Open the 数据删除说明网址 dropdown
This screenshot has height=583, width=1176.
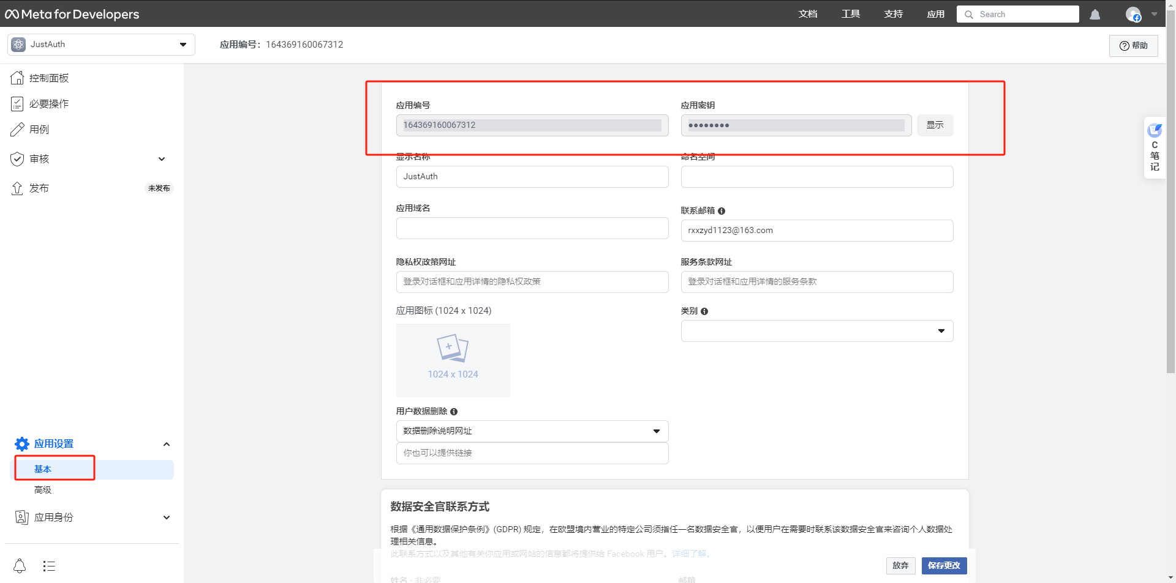(x=532, y=431)
